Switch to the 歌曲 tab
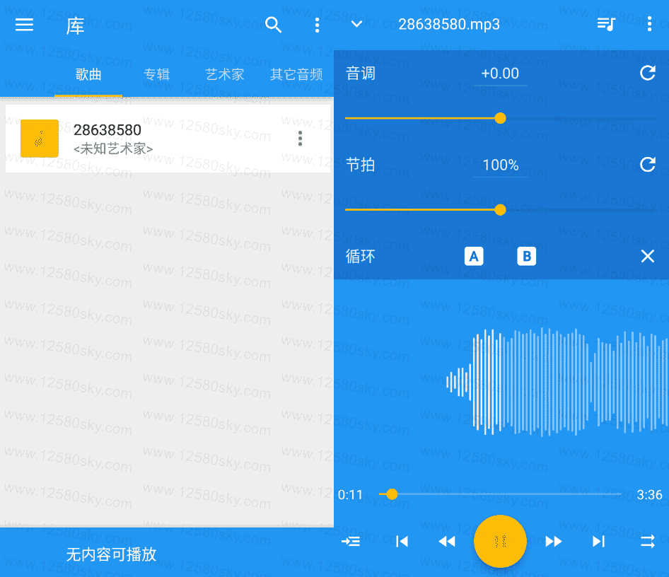 point(88,74)
